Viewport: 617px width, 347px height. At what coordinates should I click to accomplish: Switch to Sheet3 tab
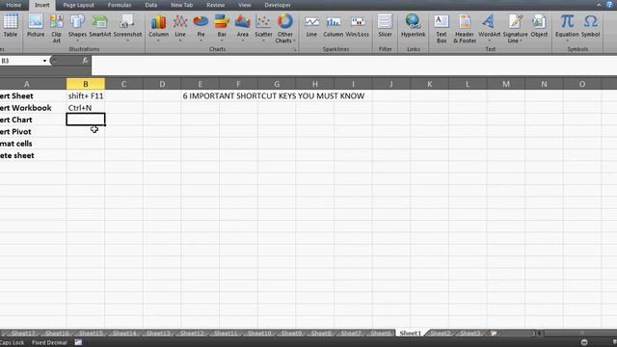[x=469, y=334]
